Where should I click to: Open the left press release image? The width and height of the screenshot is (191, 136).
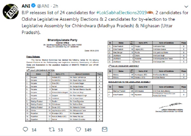click(x=64, y=80)
